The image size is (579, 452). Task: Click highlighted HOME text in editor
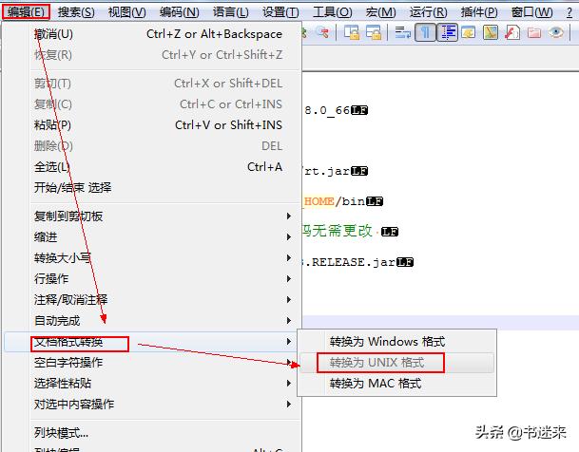(319, 201)
